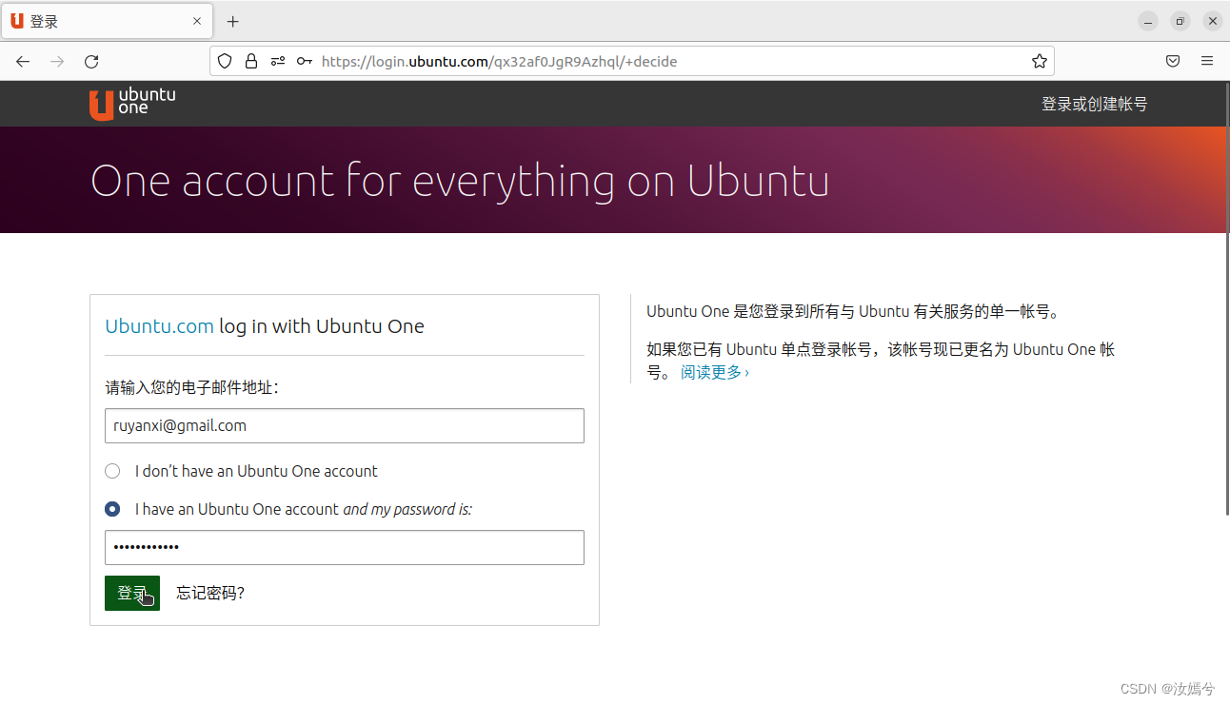Click the "One account for everything on Ubuntu" heading
Viewport: 1230px width, 705px height.
[460, 181]
